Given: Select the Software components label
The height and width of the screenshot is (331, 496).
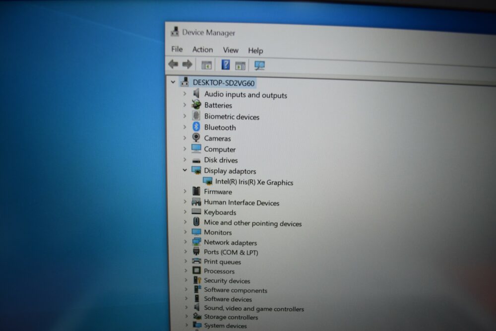Looking at the screenshot, I should [235, 290].
